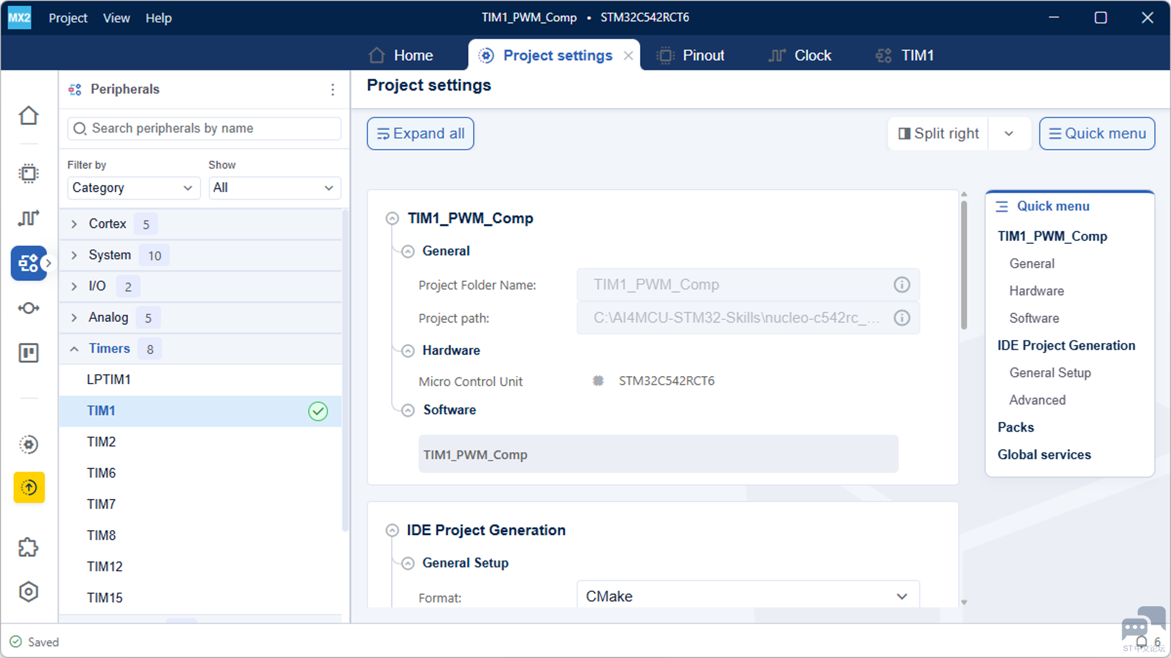Jump to Global services in Quick menu

[x=1044, y=455]
